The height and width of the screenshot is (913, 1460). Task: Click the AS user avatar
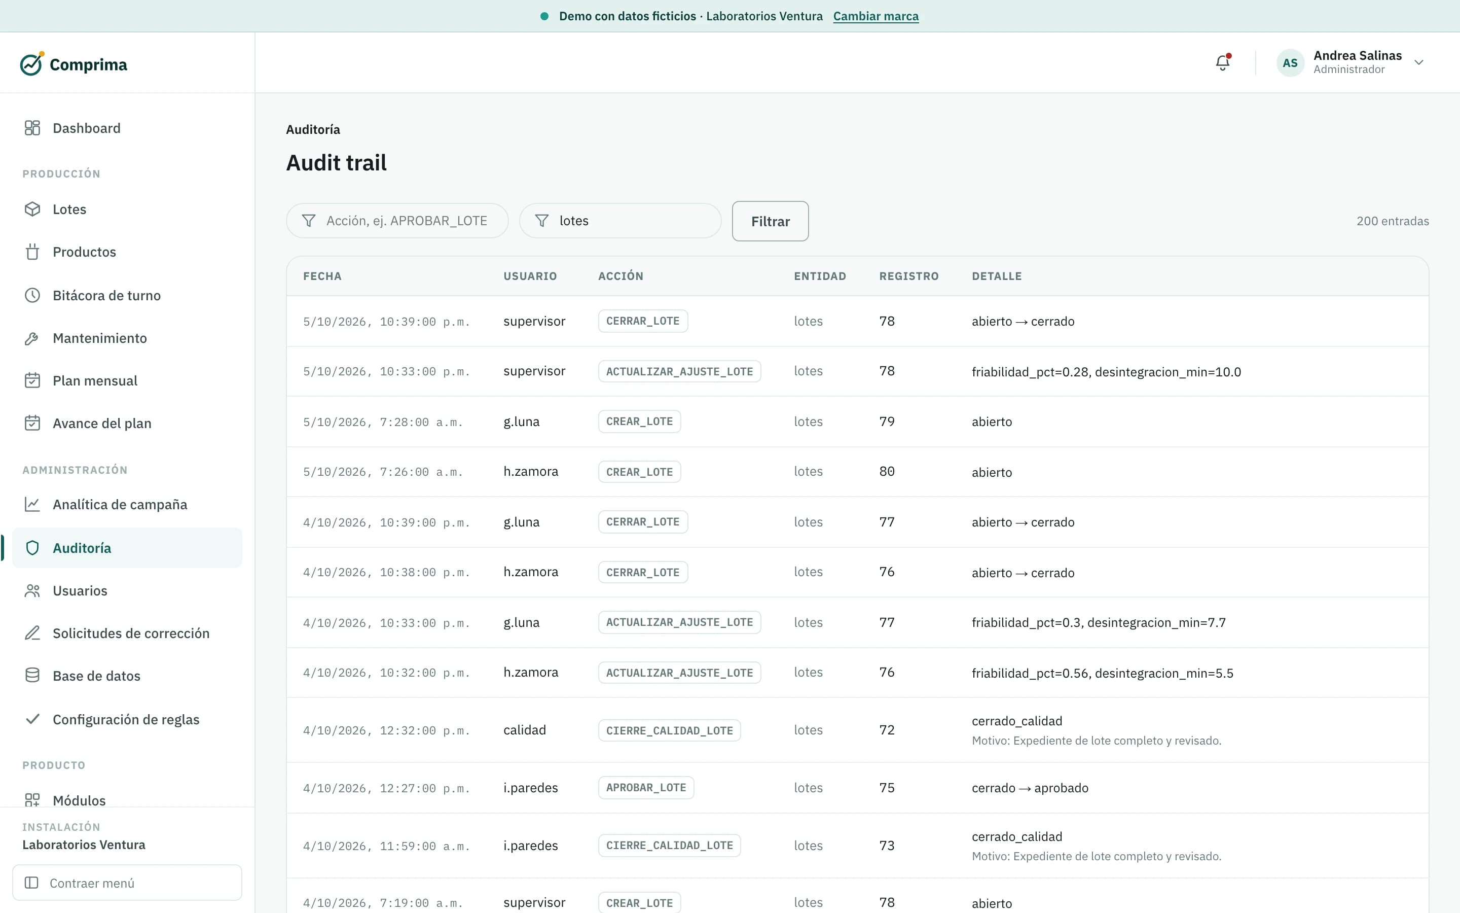tap(1290, 63)
